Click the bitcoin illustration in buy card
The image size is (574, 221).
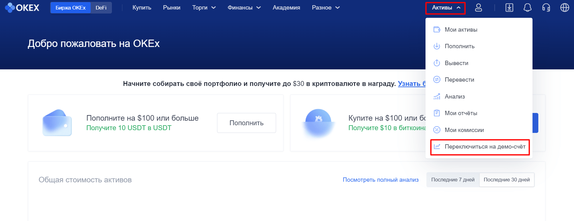tap(318, 123)
